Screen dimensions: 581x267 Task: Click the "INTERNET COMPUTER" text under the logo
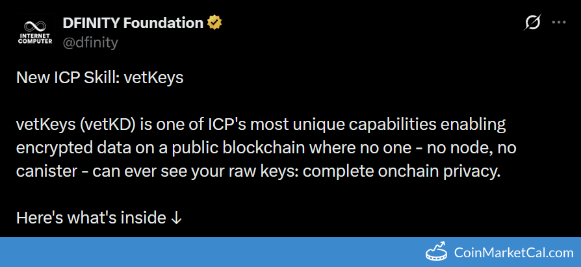34,38
